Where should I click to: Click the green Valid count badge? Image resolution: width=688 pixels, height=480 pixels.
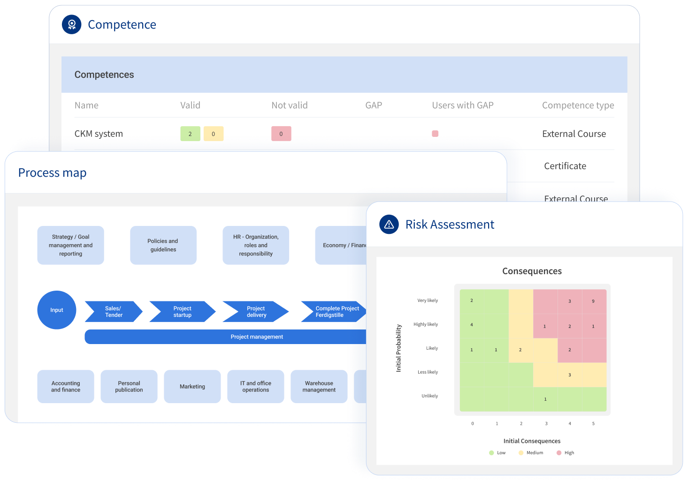pos(190,134)
